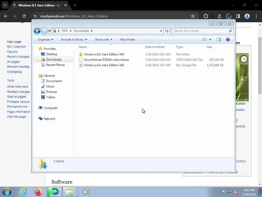Open Explorer help icon
Viewport: 262px width, 197px height.
[x=228, y=40]
